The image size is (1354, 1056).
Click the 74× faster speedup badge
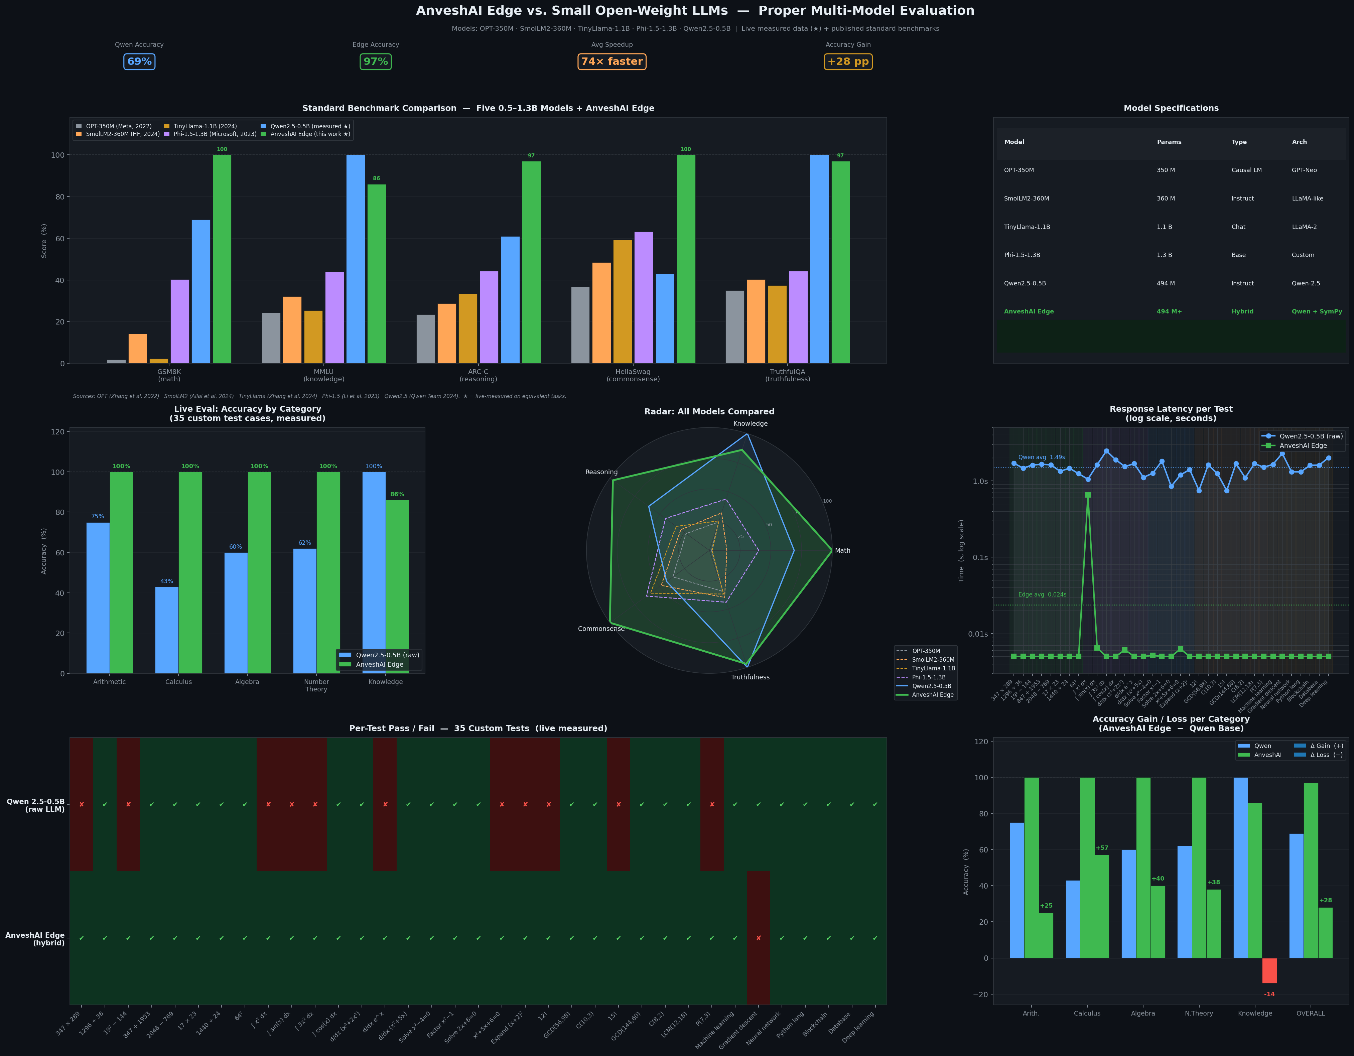pyautogui.click(x=611, y=61)
